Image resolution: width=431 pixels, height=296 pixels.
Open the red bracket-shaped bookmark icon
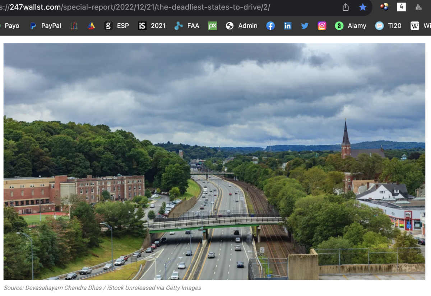tap(74, 26)
